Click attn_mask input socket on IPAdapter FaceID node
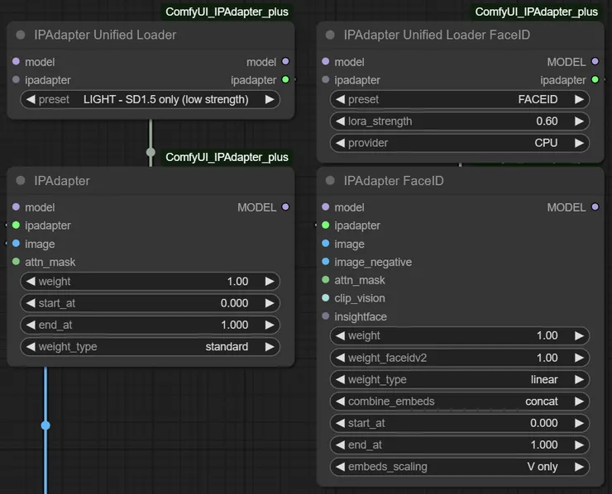This screenshot has width=612, height=494. tap(326, 279)
